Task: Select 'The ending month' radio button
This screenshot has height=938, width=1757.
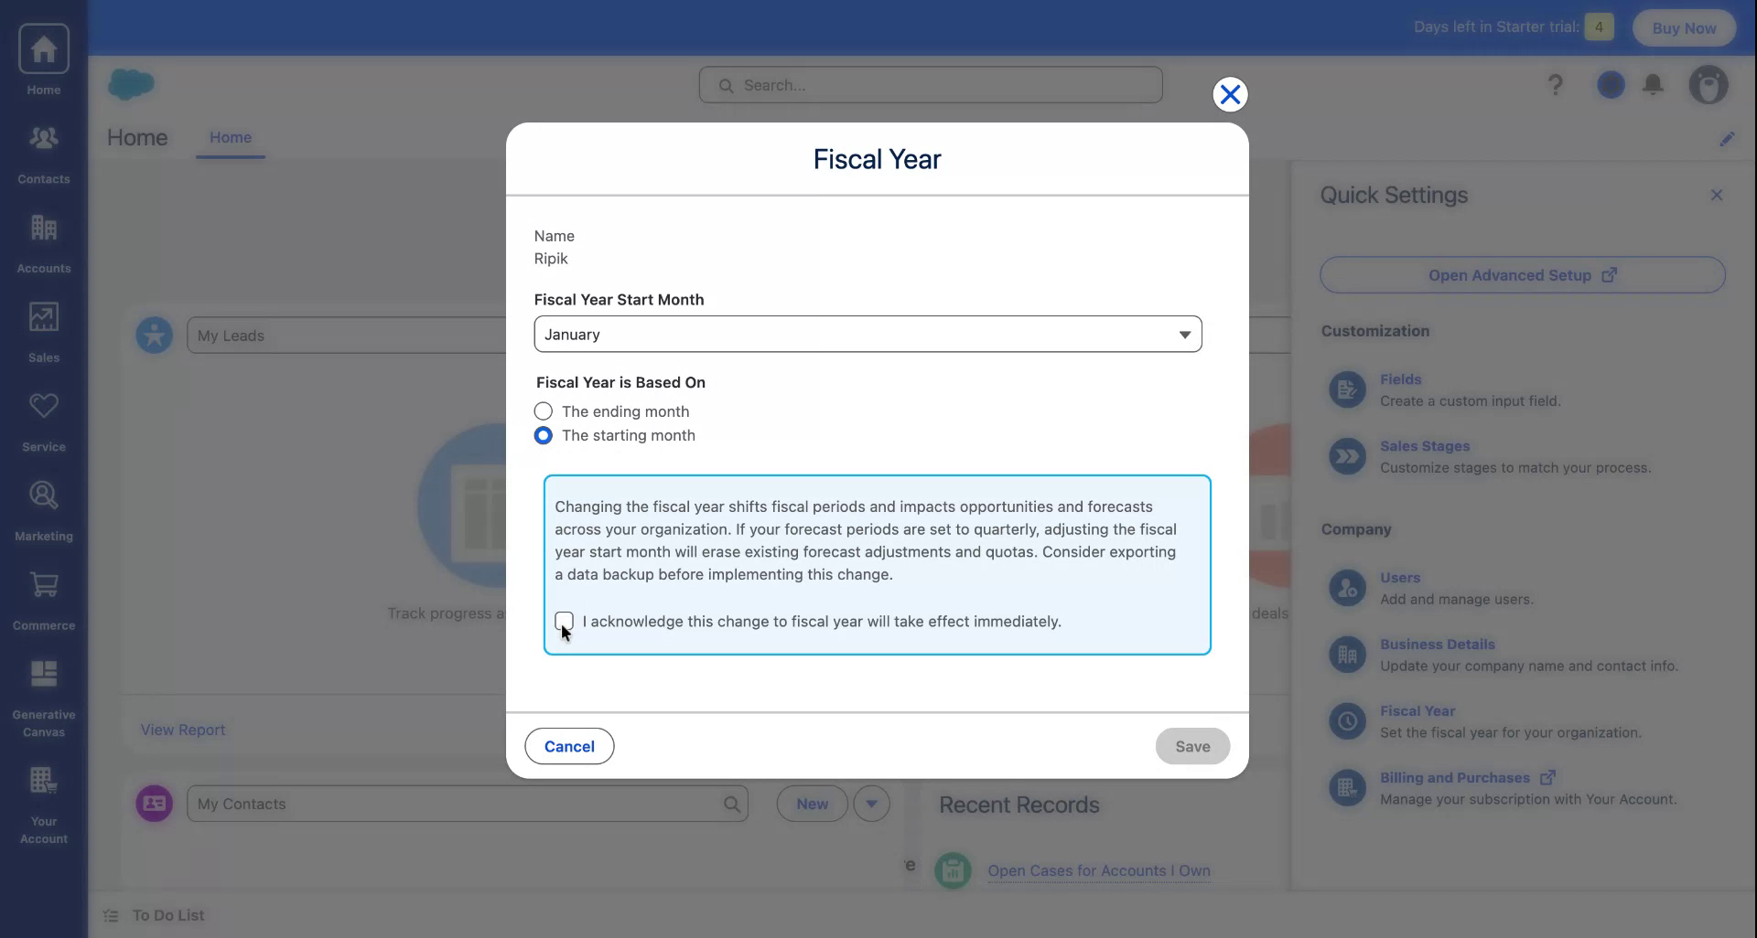Action: [543, 410]
